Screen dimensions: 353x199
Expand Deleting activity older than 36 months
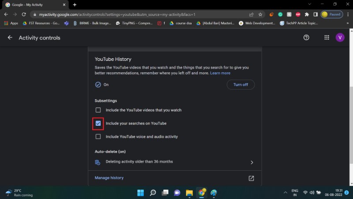174,162
